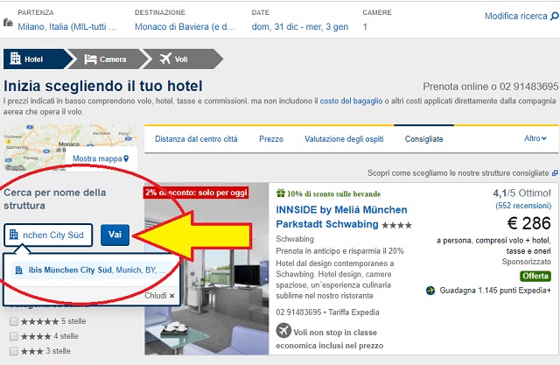Select the Camera step bed icon
This screenshot has width=560, height=365.
point(90,59)
